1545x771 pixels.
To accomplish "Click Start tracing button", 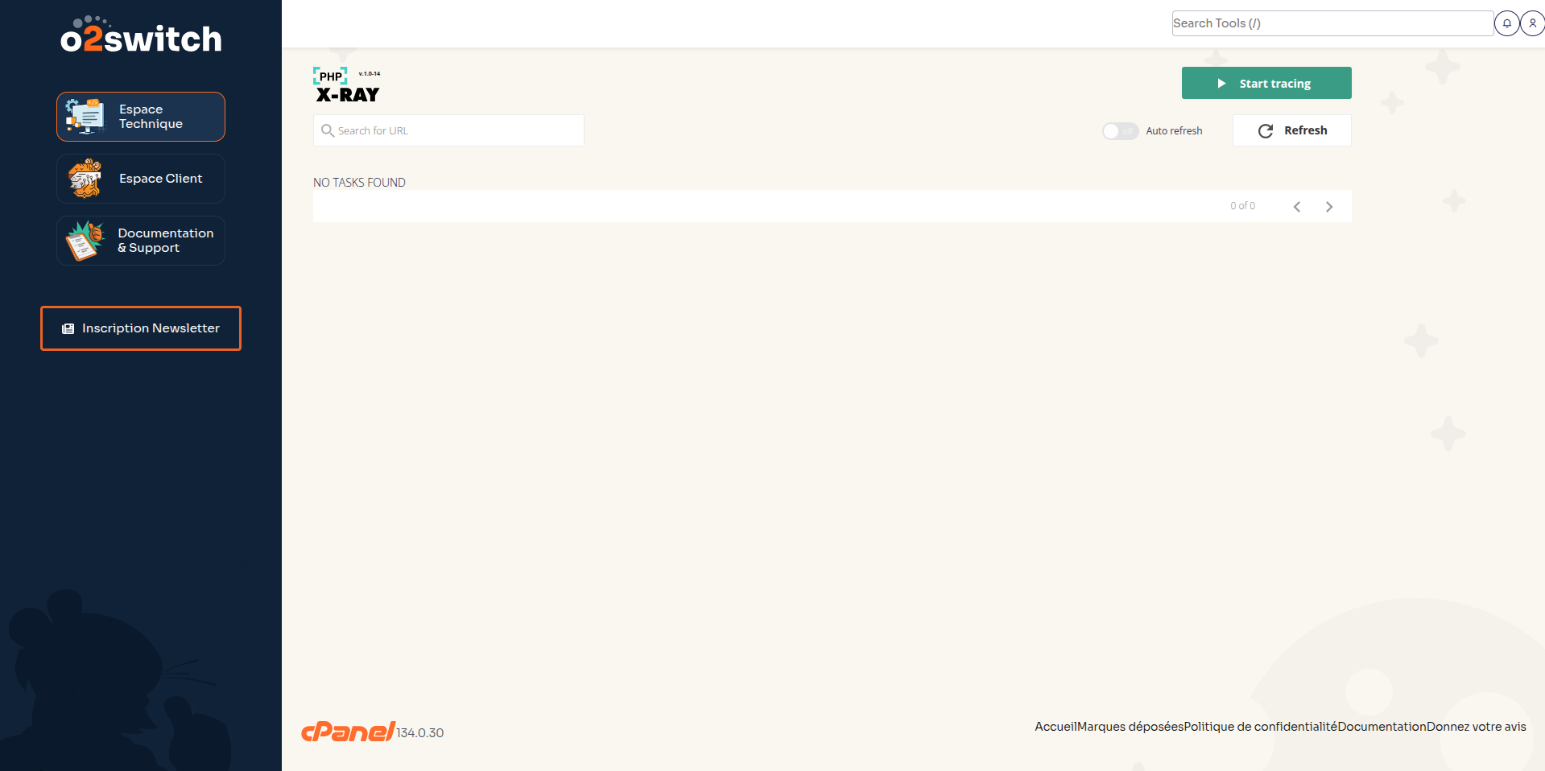I will (1266, 83).
